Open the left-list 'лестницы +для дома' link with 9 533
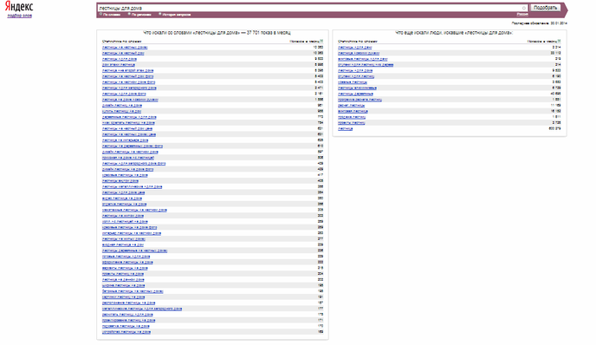The width and height of the screenshot is (596, 345). click(120, 59)
